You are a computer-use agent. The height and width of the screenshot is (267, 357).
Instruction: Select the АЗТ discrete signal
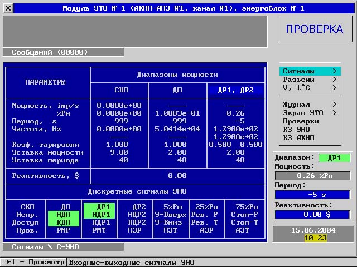coord(242,230)
